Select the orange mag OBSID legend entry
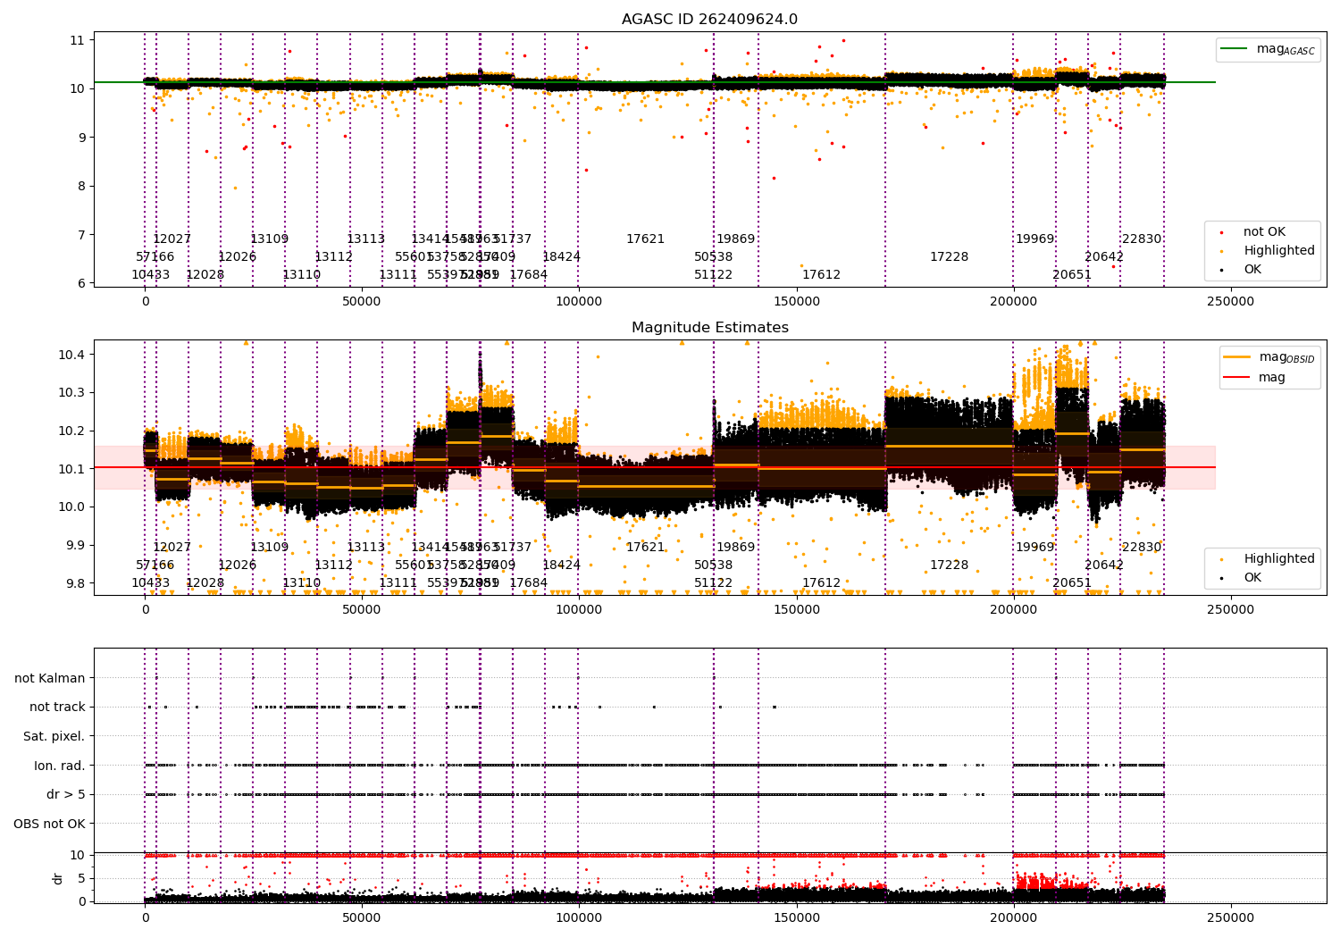The image size is (1340, 938). coord(1270,358)
